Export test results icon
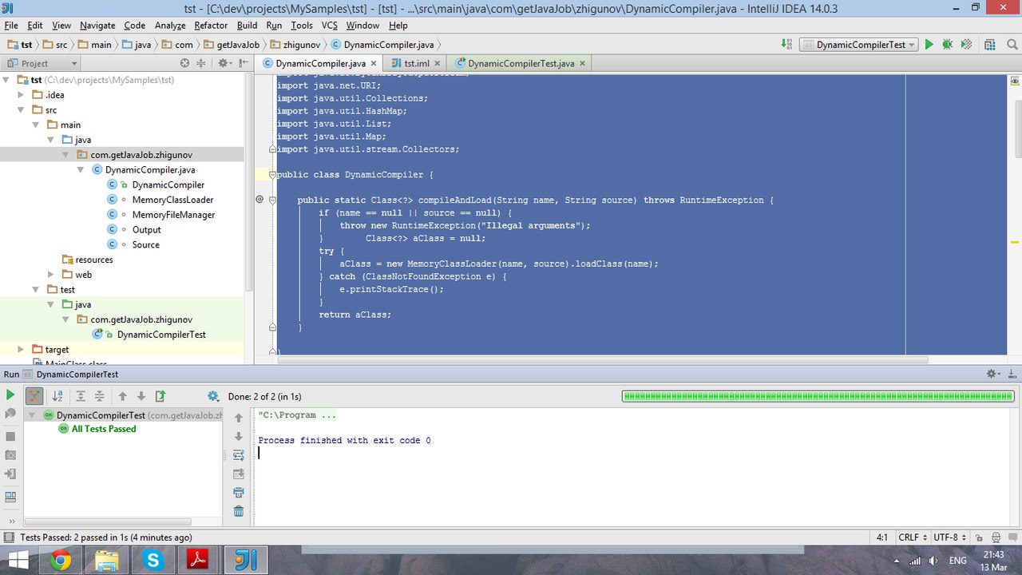Viewport: 1022px width, 575px height. 160,395
